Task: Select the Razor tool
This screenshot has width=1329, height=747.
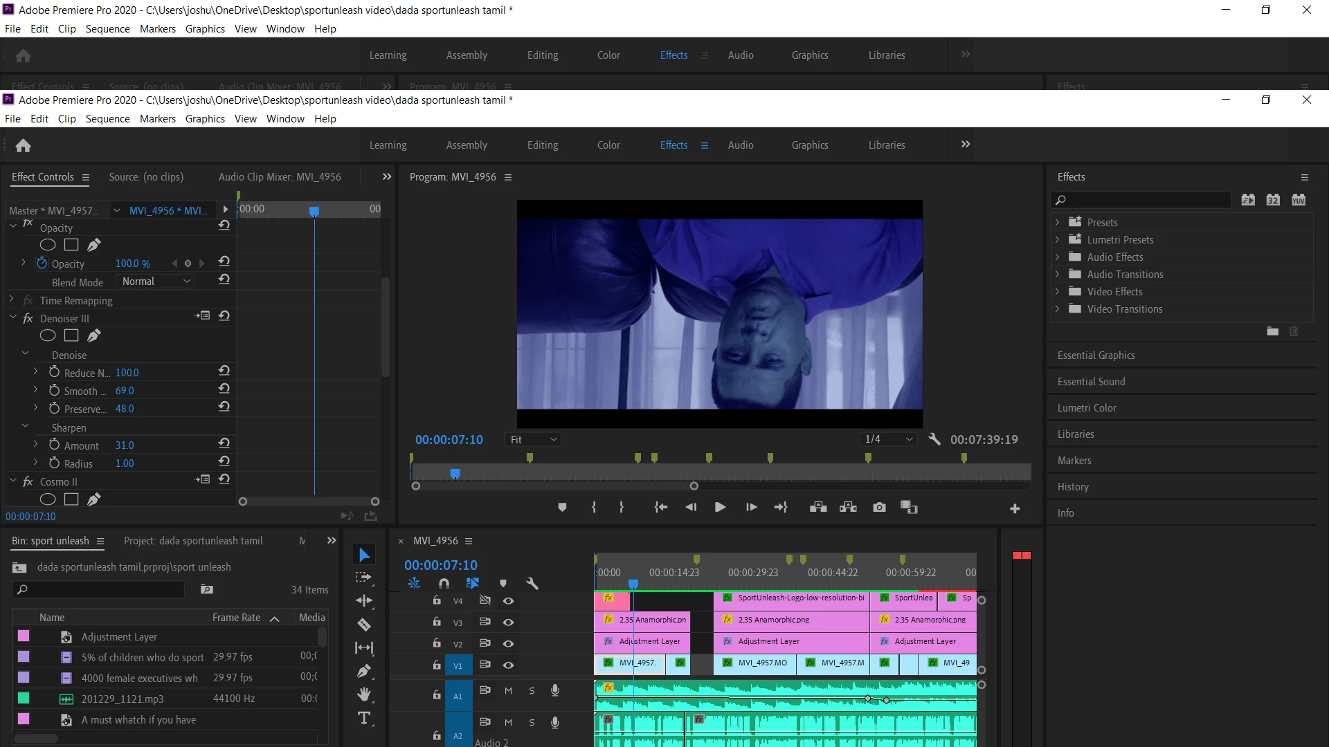Action: pos(364,625)
